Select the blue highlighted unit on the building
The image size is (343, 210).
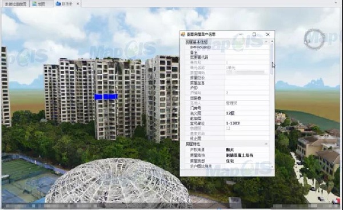click(106, 96)
